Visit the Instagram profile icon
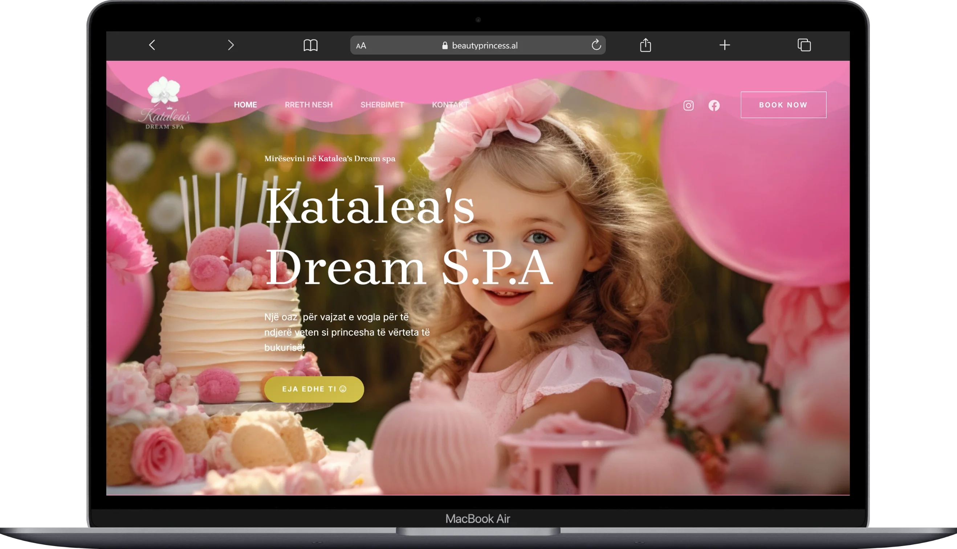Image resolution: width=957 pixels, height=549 pixels. pos(688,106)
